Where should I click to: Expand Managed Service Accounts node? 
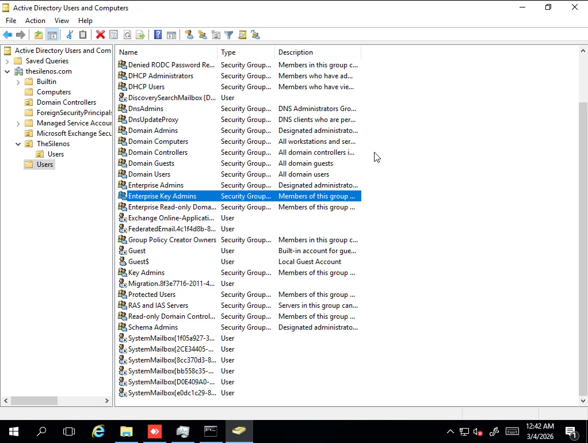point(18,123)
